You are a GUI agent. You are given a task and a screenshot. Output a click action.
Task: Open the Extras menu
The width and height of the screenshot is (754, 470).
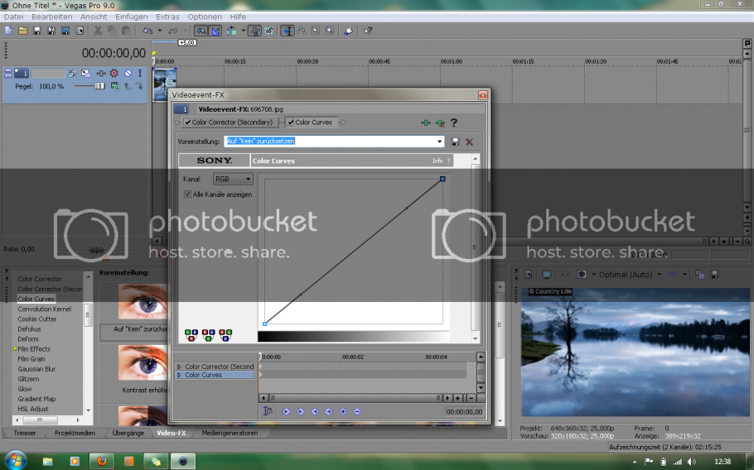point(167,17)
